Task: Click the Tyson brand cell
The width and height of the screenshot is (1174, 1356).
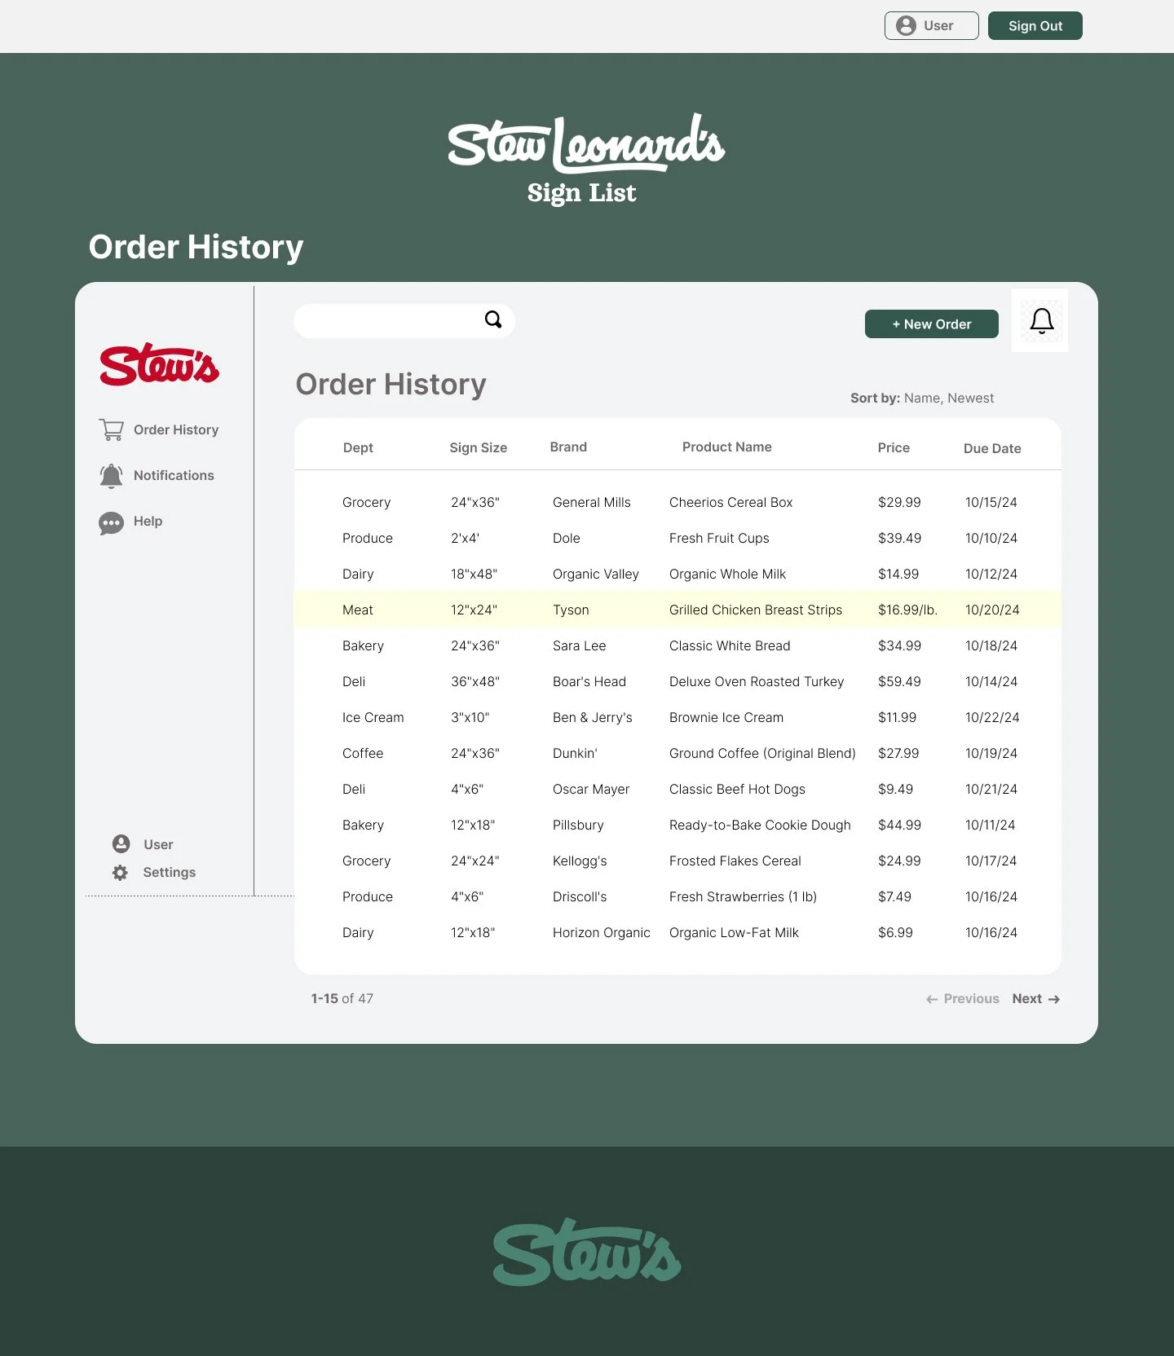Action: point(571,610)
